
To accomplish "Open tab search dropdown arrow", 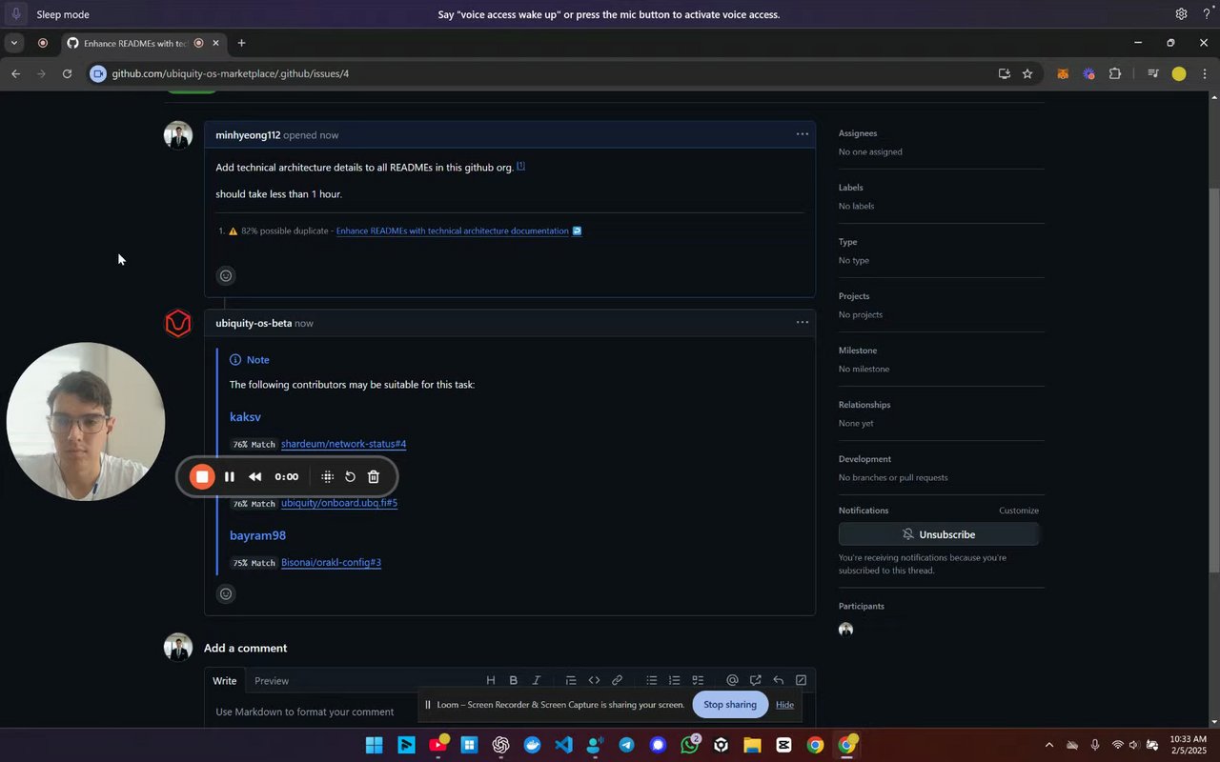I will click(x=13, y=43).
